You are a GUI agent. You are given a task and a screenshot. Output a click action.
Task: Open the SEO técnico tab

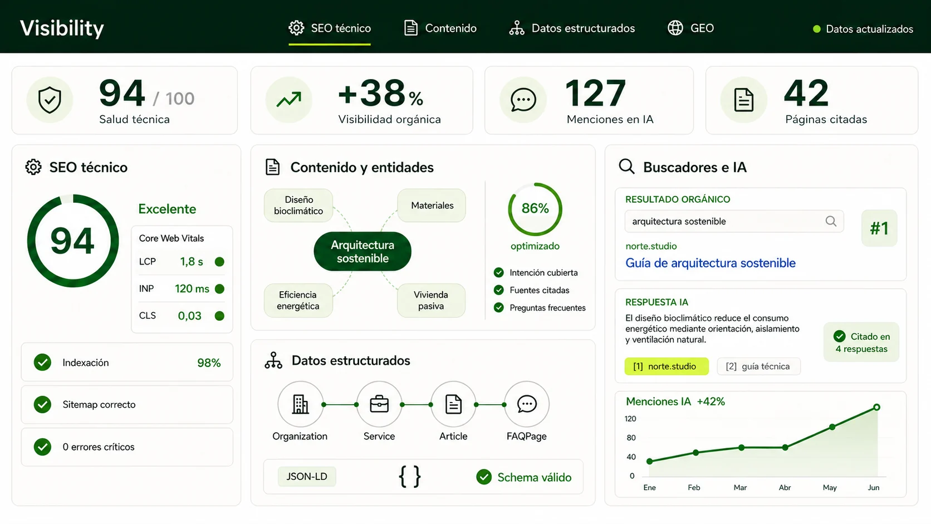pyautogui.click(x=330, y=28)
